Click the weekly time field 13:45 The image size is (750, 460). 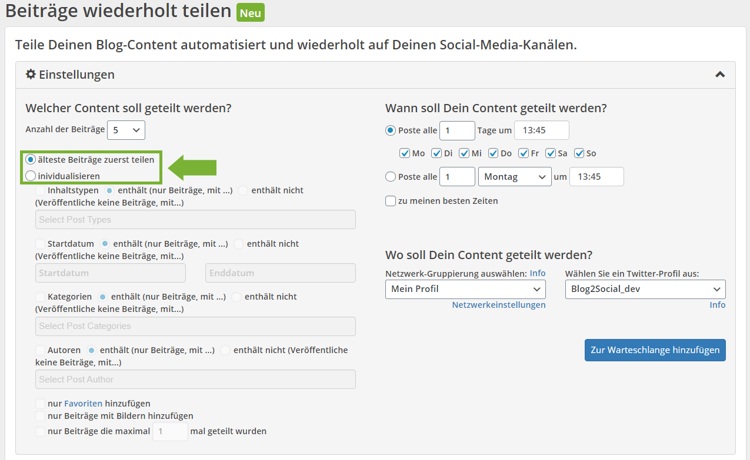(x=596, y=176)
